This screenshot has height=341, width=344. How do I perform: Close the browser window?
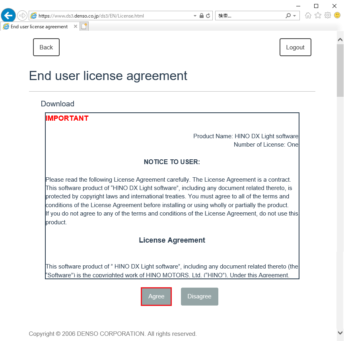point(334,6)
